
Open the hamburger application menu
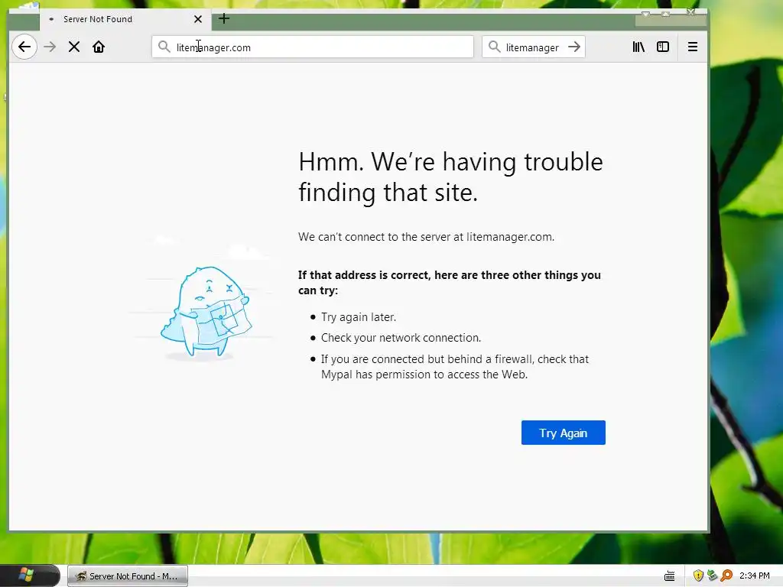pos(693,47)
